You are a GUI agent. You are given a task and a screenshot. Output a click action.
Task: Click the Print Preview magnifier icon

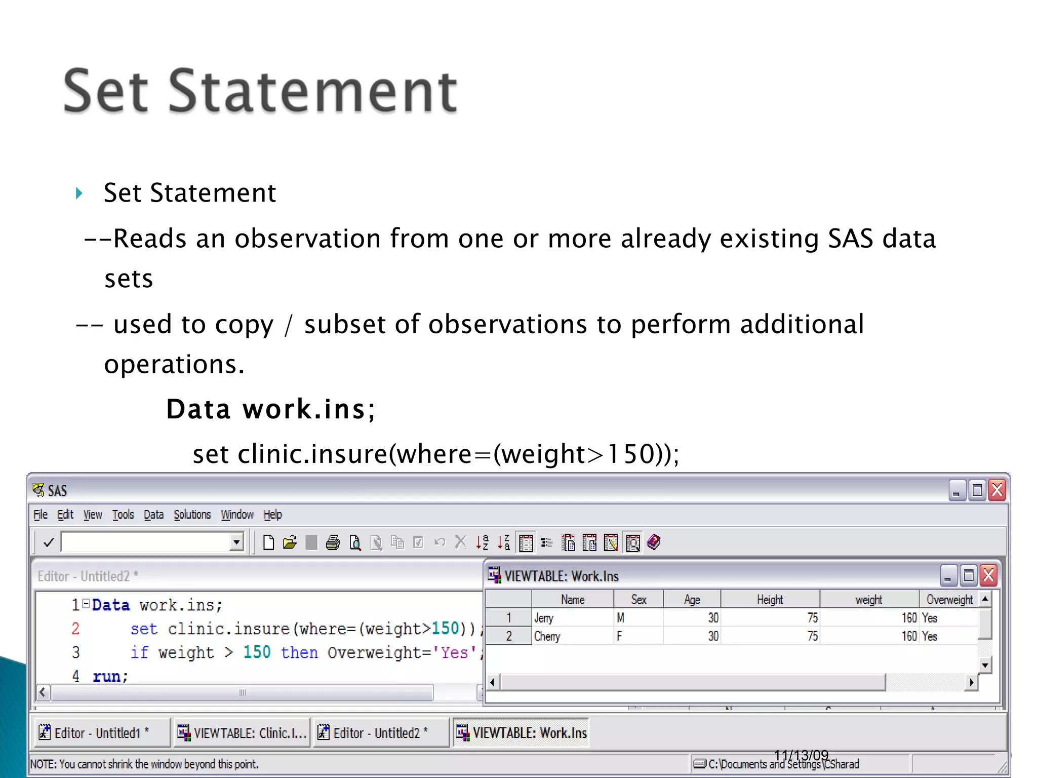click(355, 543)
